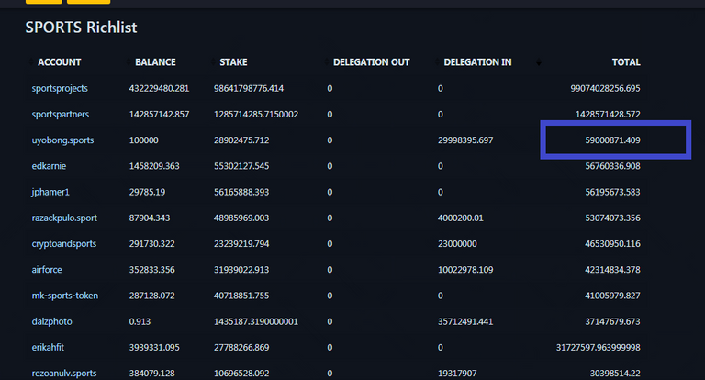705x380 pixels.
Task: Select delegation in value 10022978.109
Action: (465, 270)
